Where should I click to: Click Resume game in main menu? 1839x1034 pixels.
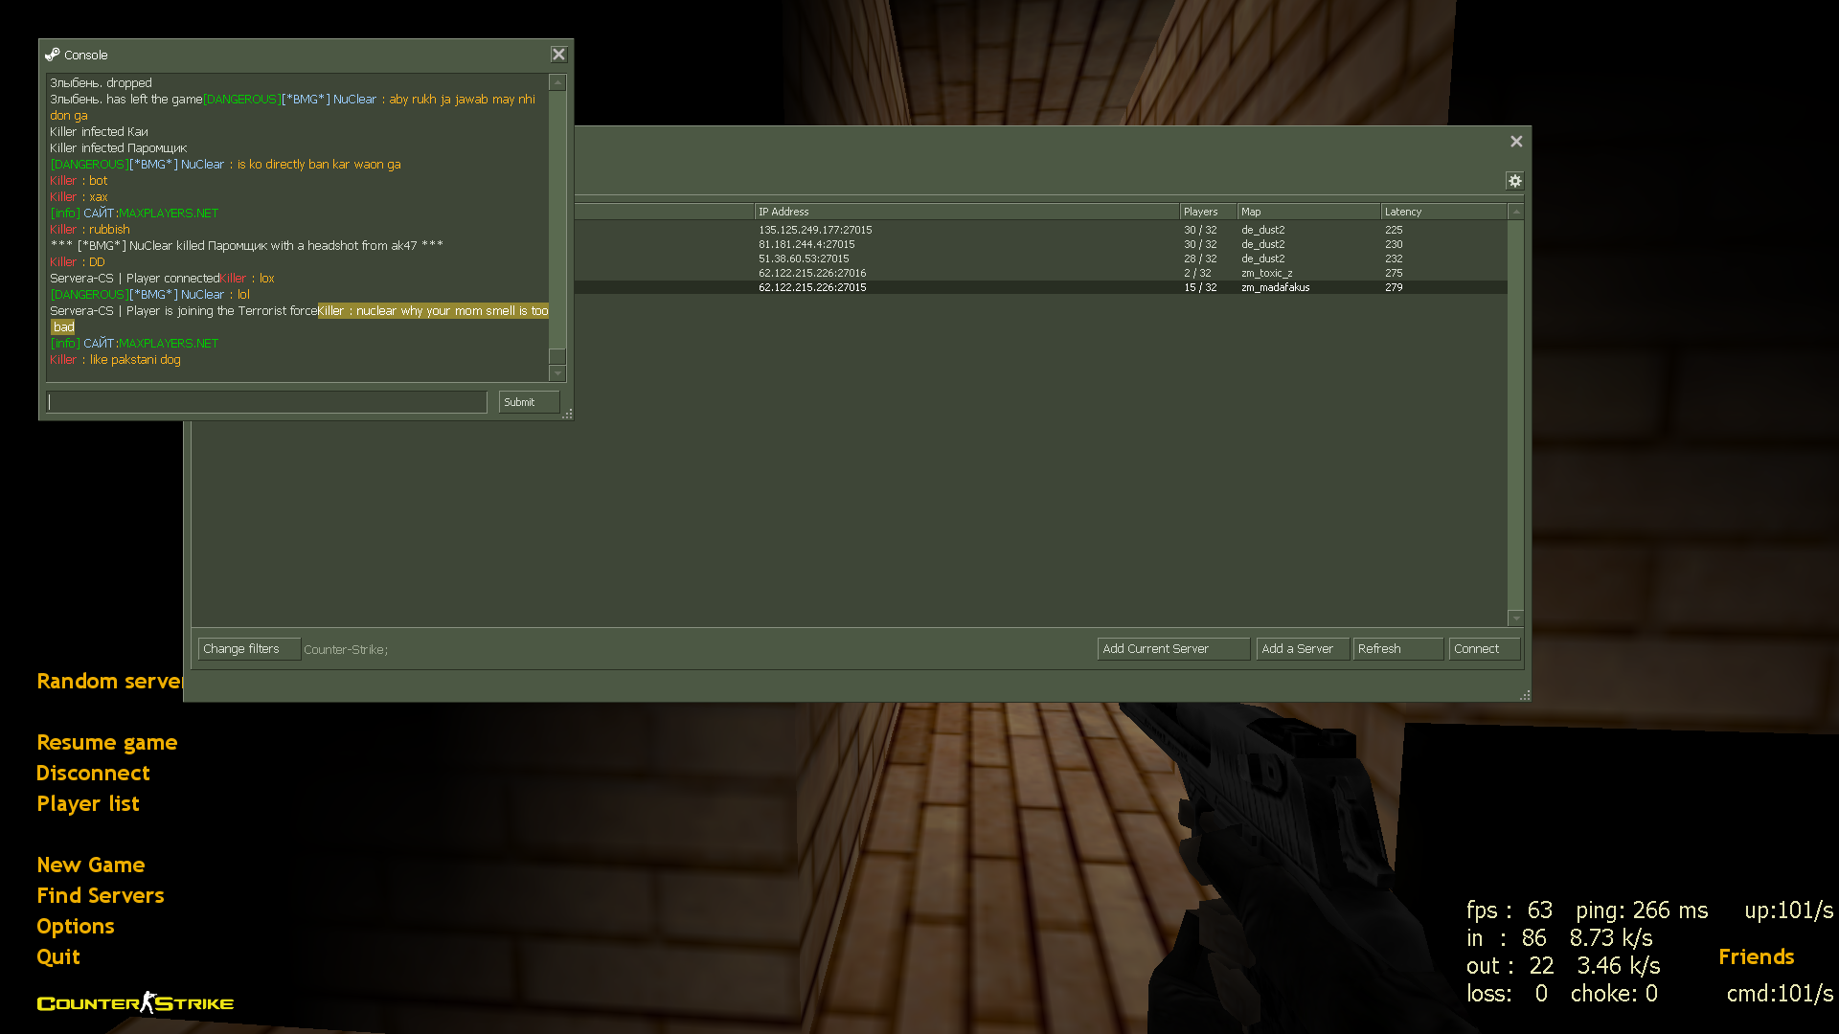(x=107, y=743)
